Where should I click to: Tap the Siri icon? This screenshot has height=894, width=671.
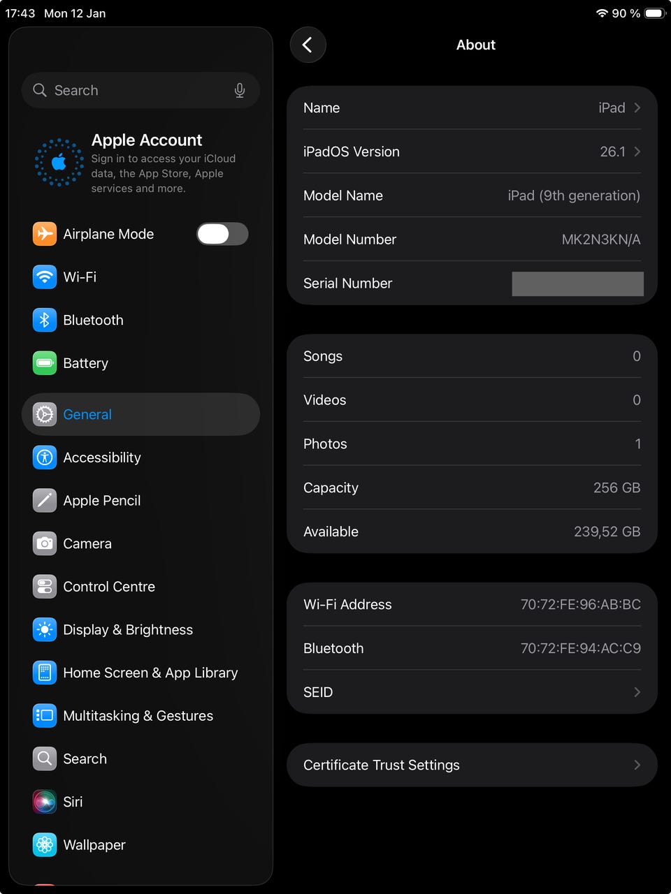click(45, 802)
